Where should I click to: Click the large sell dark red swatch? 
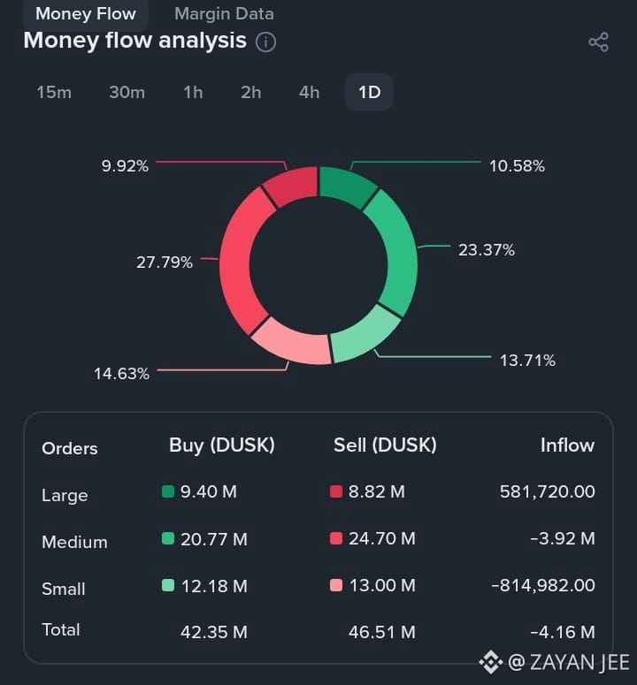point(336,491)
